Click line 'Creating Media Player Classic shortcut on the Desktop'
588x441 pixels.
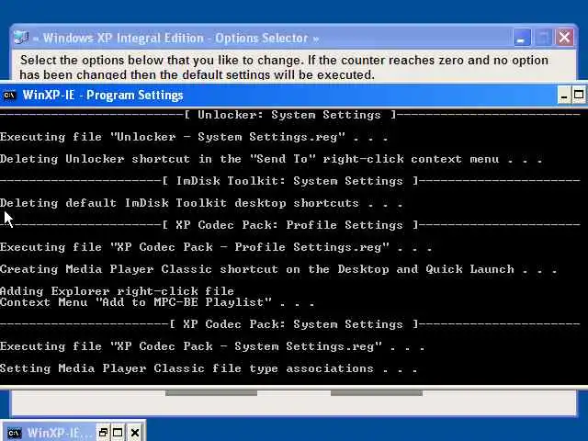278,269
